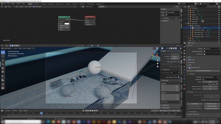Select the 3D Cursor tool

click(x=3, y=56)
